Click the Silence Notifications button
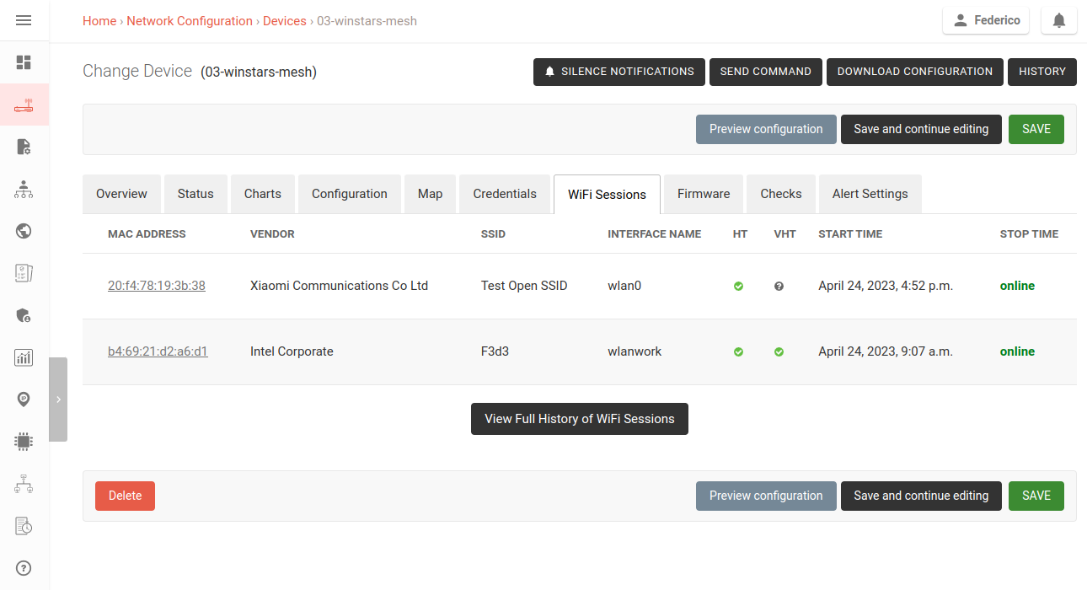The width and height of the screenshot is (1087, 590). pyautogui.click(x=618, y=72)
